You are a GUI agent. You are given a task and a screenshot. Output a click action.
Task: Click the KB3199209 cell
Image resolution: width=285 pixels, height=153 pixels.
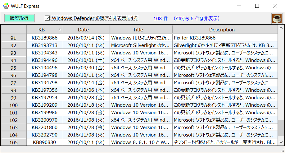pyautogui.click(x=45, y=105)
